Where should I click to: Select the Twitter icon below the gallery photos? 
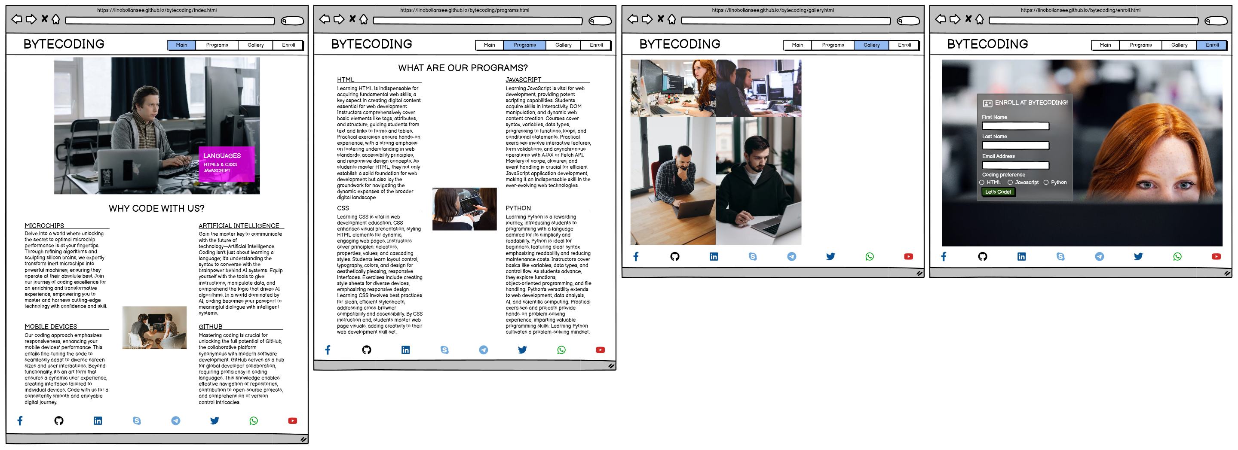(830, 256)
